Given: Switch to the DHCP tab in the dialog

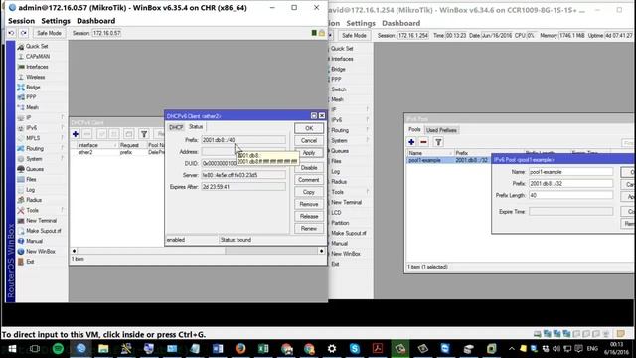Looking at the screenshot, I should pyautogui.click(x=176, y=127).
